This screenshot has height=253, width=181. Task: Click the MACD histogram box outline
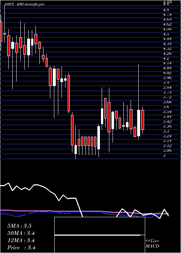100,235
